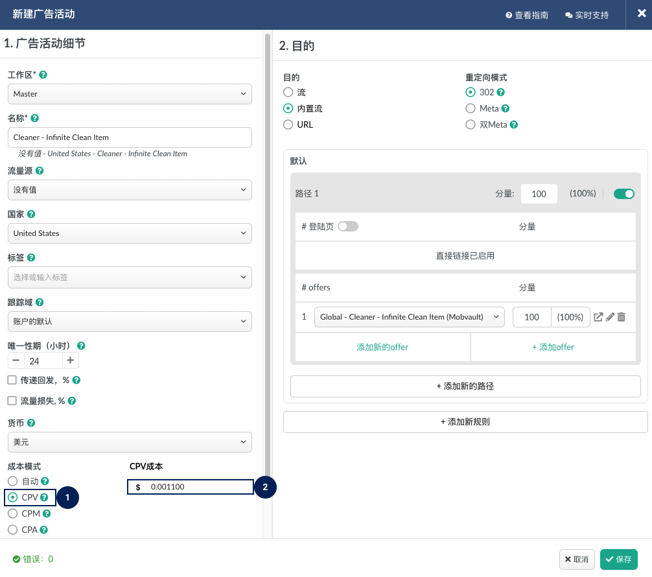This screenshot has height=577, width=652.
Task: Open 标签 tag selection dropdown
Action: tap(130, 277)
